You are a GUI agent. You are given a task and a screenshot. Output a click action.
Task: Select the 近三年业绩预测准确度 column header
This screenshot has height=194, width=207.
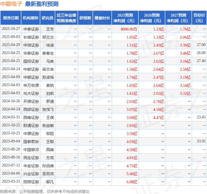tap(66, 18)
